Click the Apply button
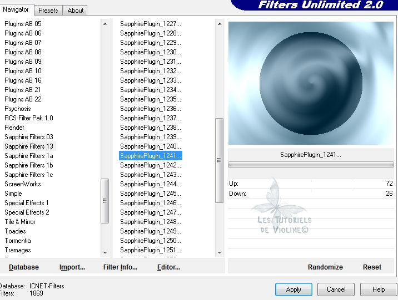The height and width of the screenshot is (300, 398). coord(293,289)
